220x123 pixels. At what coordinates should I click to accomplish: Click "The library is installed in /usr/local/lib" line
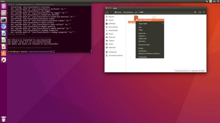point(29,40)
